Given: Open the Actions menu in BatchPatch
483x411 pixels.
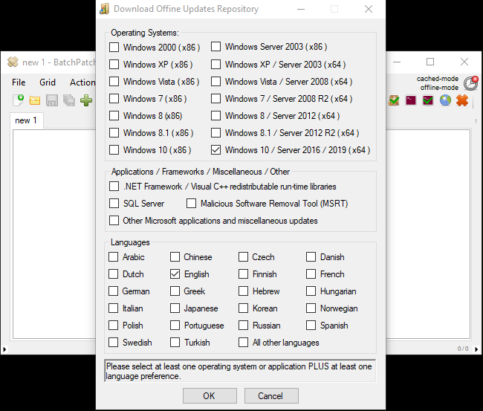Looking at the screenshot, I should [x=82, y=82].
